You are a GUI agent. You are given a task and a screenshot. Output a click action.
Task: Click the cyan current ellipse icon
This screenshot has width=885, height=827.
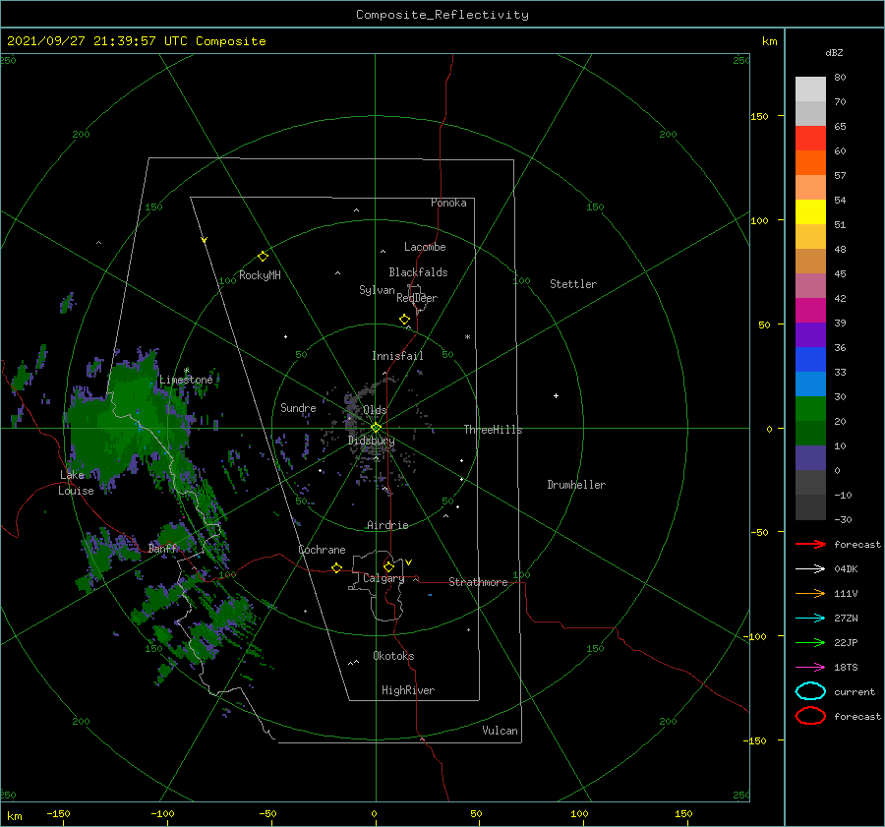coord(810,691)
